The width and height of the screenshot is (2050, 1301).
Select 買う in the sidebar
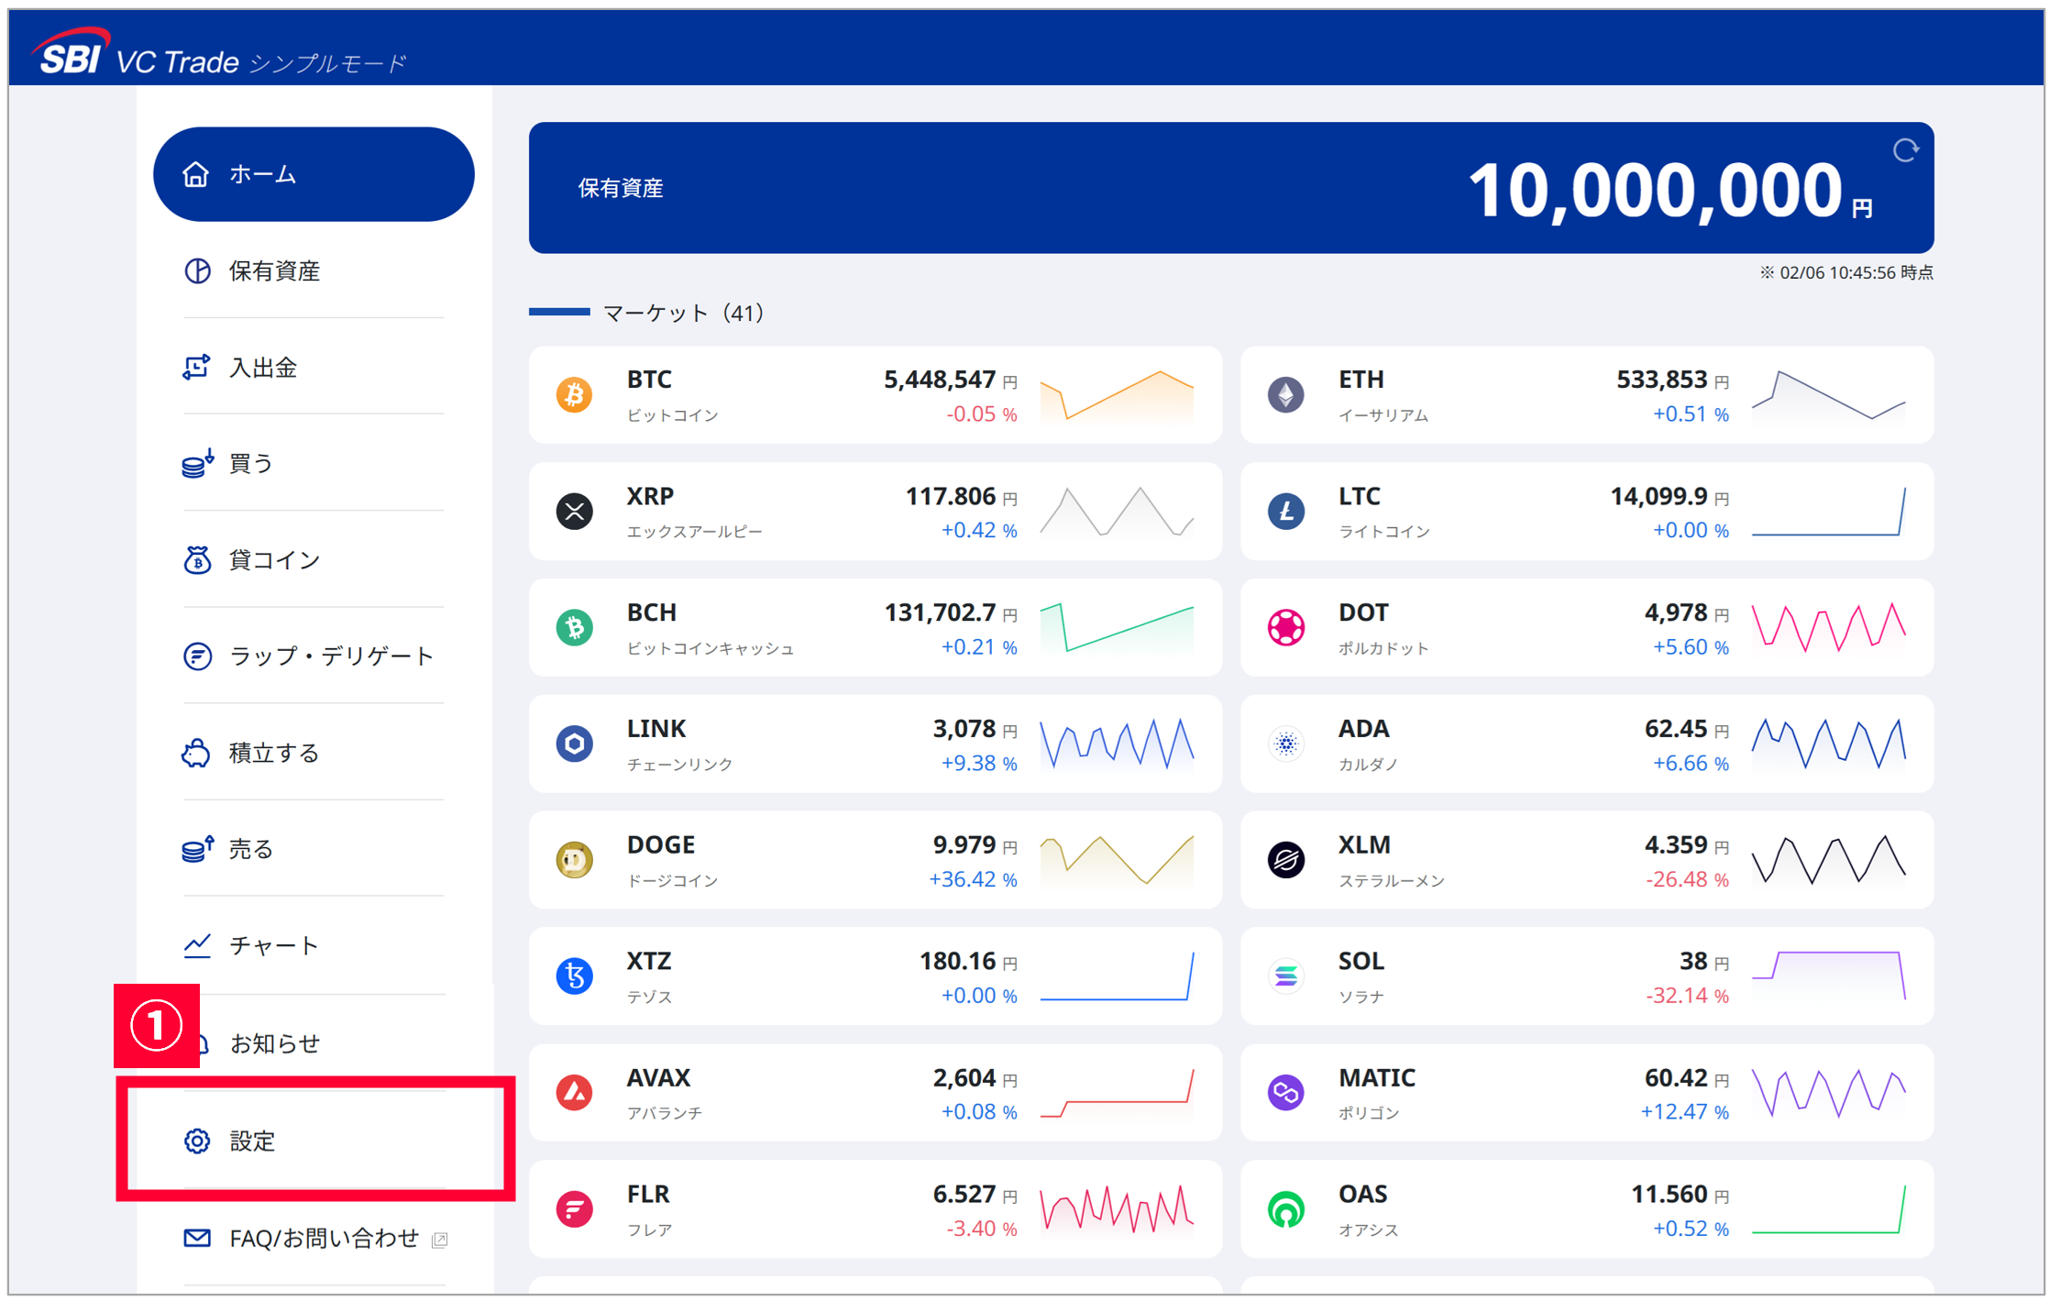pyautogui.click(x=250, y=464)
